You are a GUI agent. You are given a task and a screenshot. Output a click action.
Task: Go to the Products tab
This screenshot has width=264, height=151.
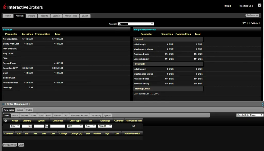44,16
